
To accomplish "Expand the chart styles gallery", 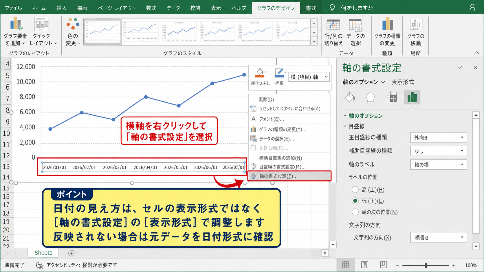I will (x=314, y=42).
